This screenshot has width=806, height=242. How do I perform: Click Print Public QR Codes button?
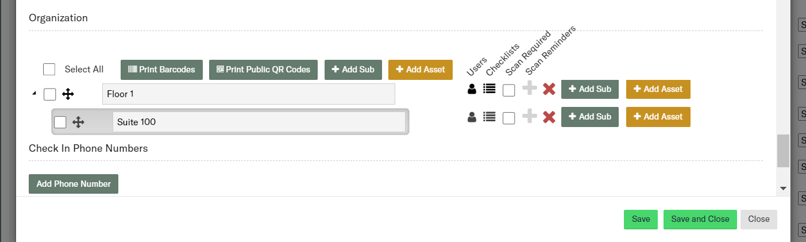click(263, 70)
